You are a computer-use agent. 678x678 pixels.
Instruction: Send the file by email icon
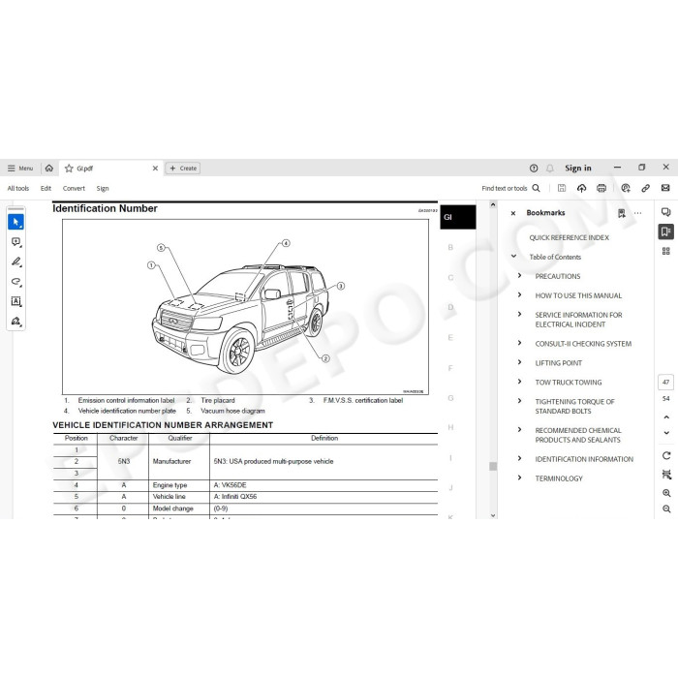pos(665,188)
